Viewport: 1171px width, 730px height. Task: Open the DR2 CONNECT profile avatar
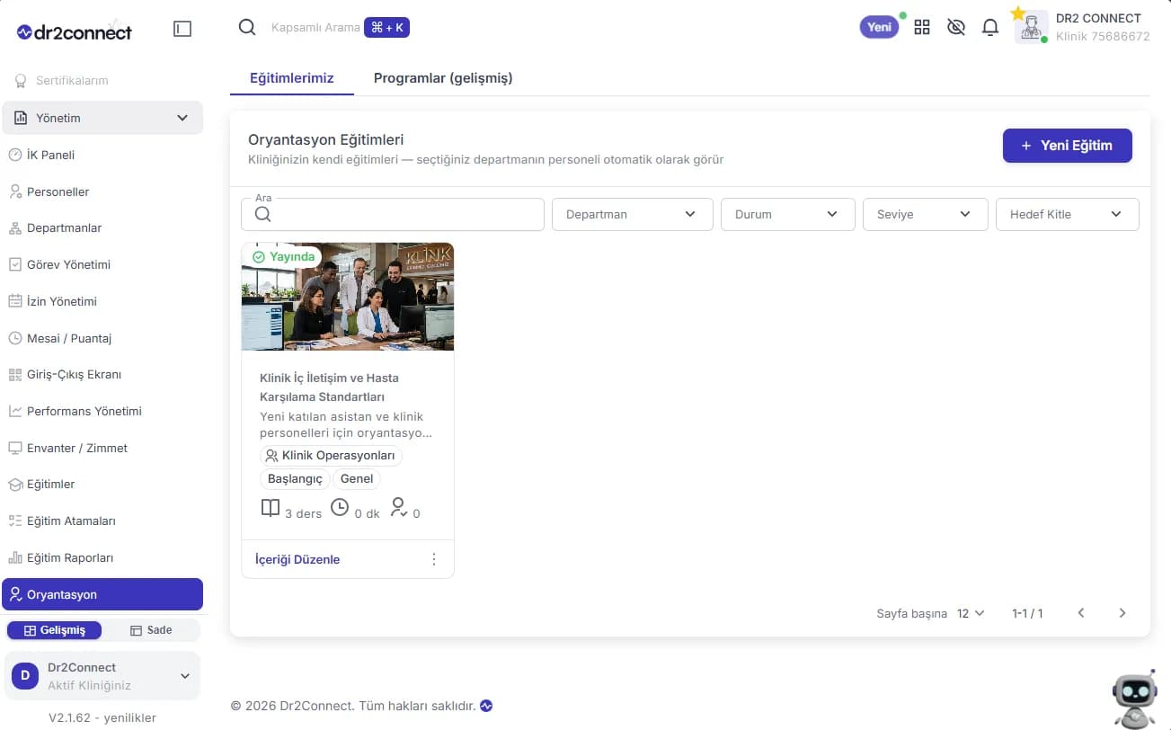pyautogui.click(x=1032, y=27)
